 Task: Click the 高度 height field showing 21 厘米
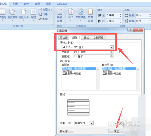tap(94, 57)
